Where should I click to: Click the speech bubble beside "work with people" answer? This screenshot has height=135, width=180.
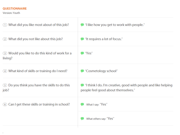coord(82,25)
